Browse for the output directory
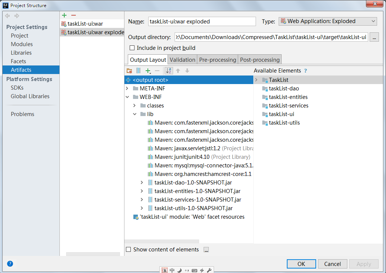 374,38
